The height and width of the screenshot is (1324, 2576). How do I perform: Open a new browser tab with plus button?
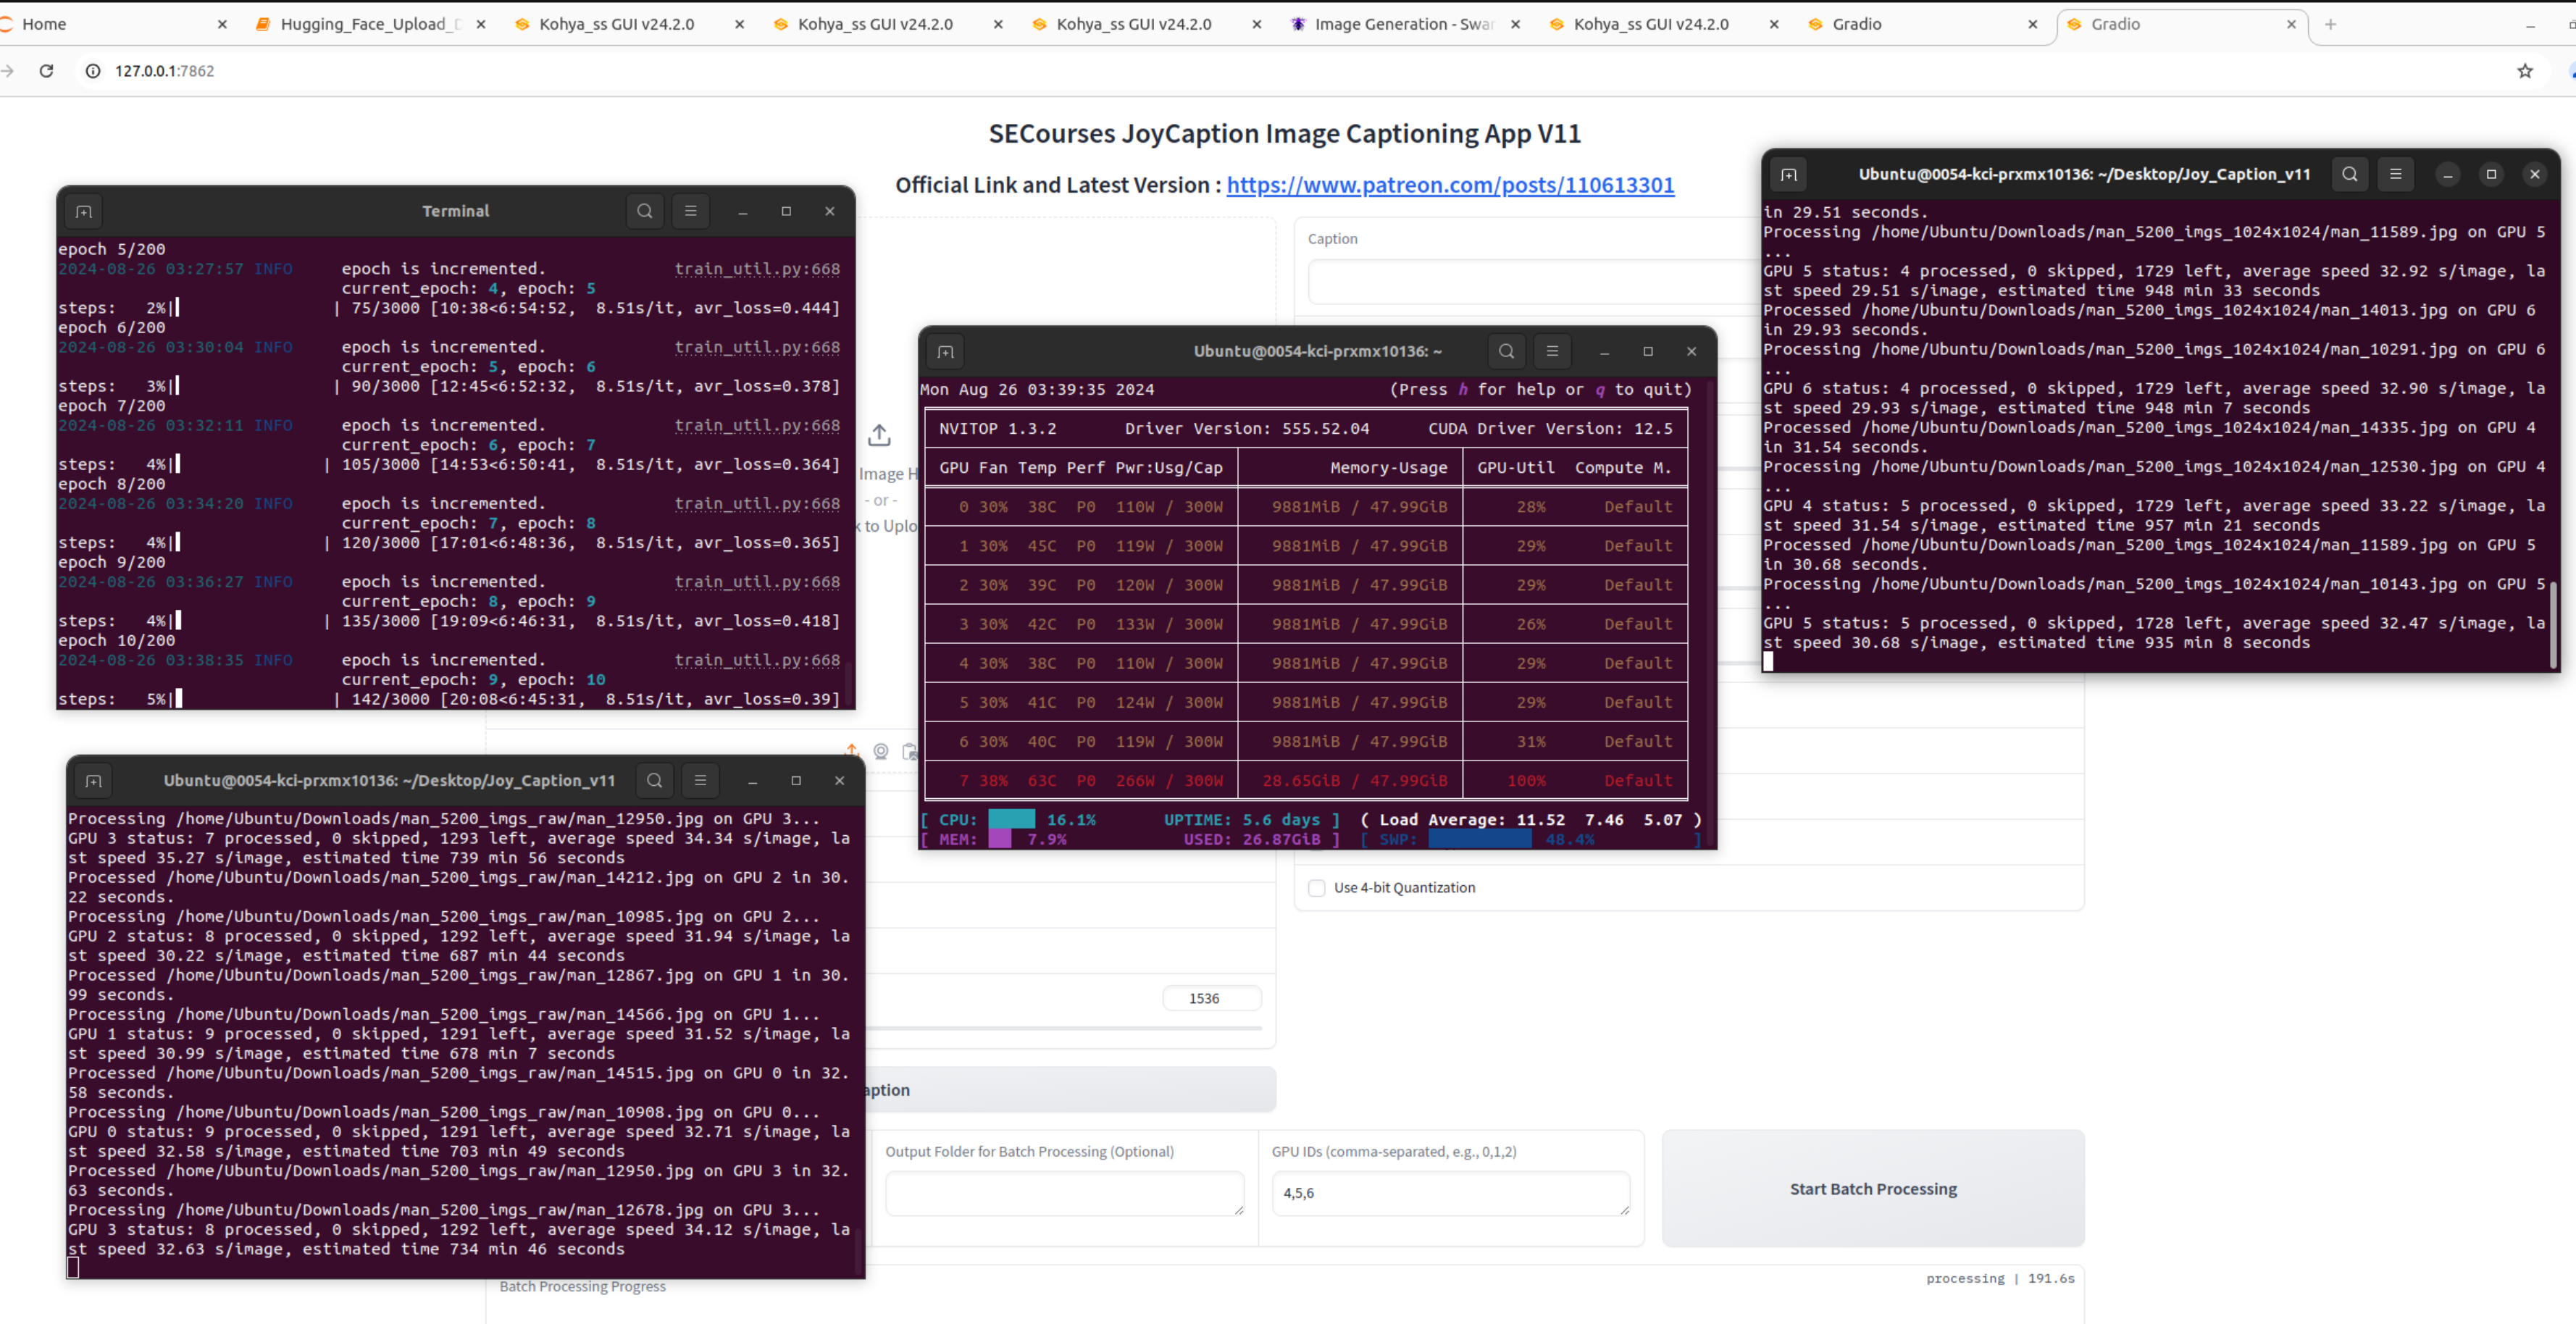2330,24
